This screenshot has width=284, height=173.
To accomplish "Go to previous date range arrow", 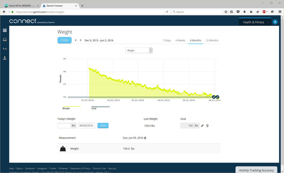I will tap(76, 40).
